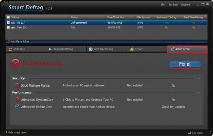Check the Data (D:) volume checkbox

pyautogui.click(x=9, y=27)
